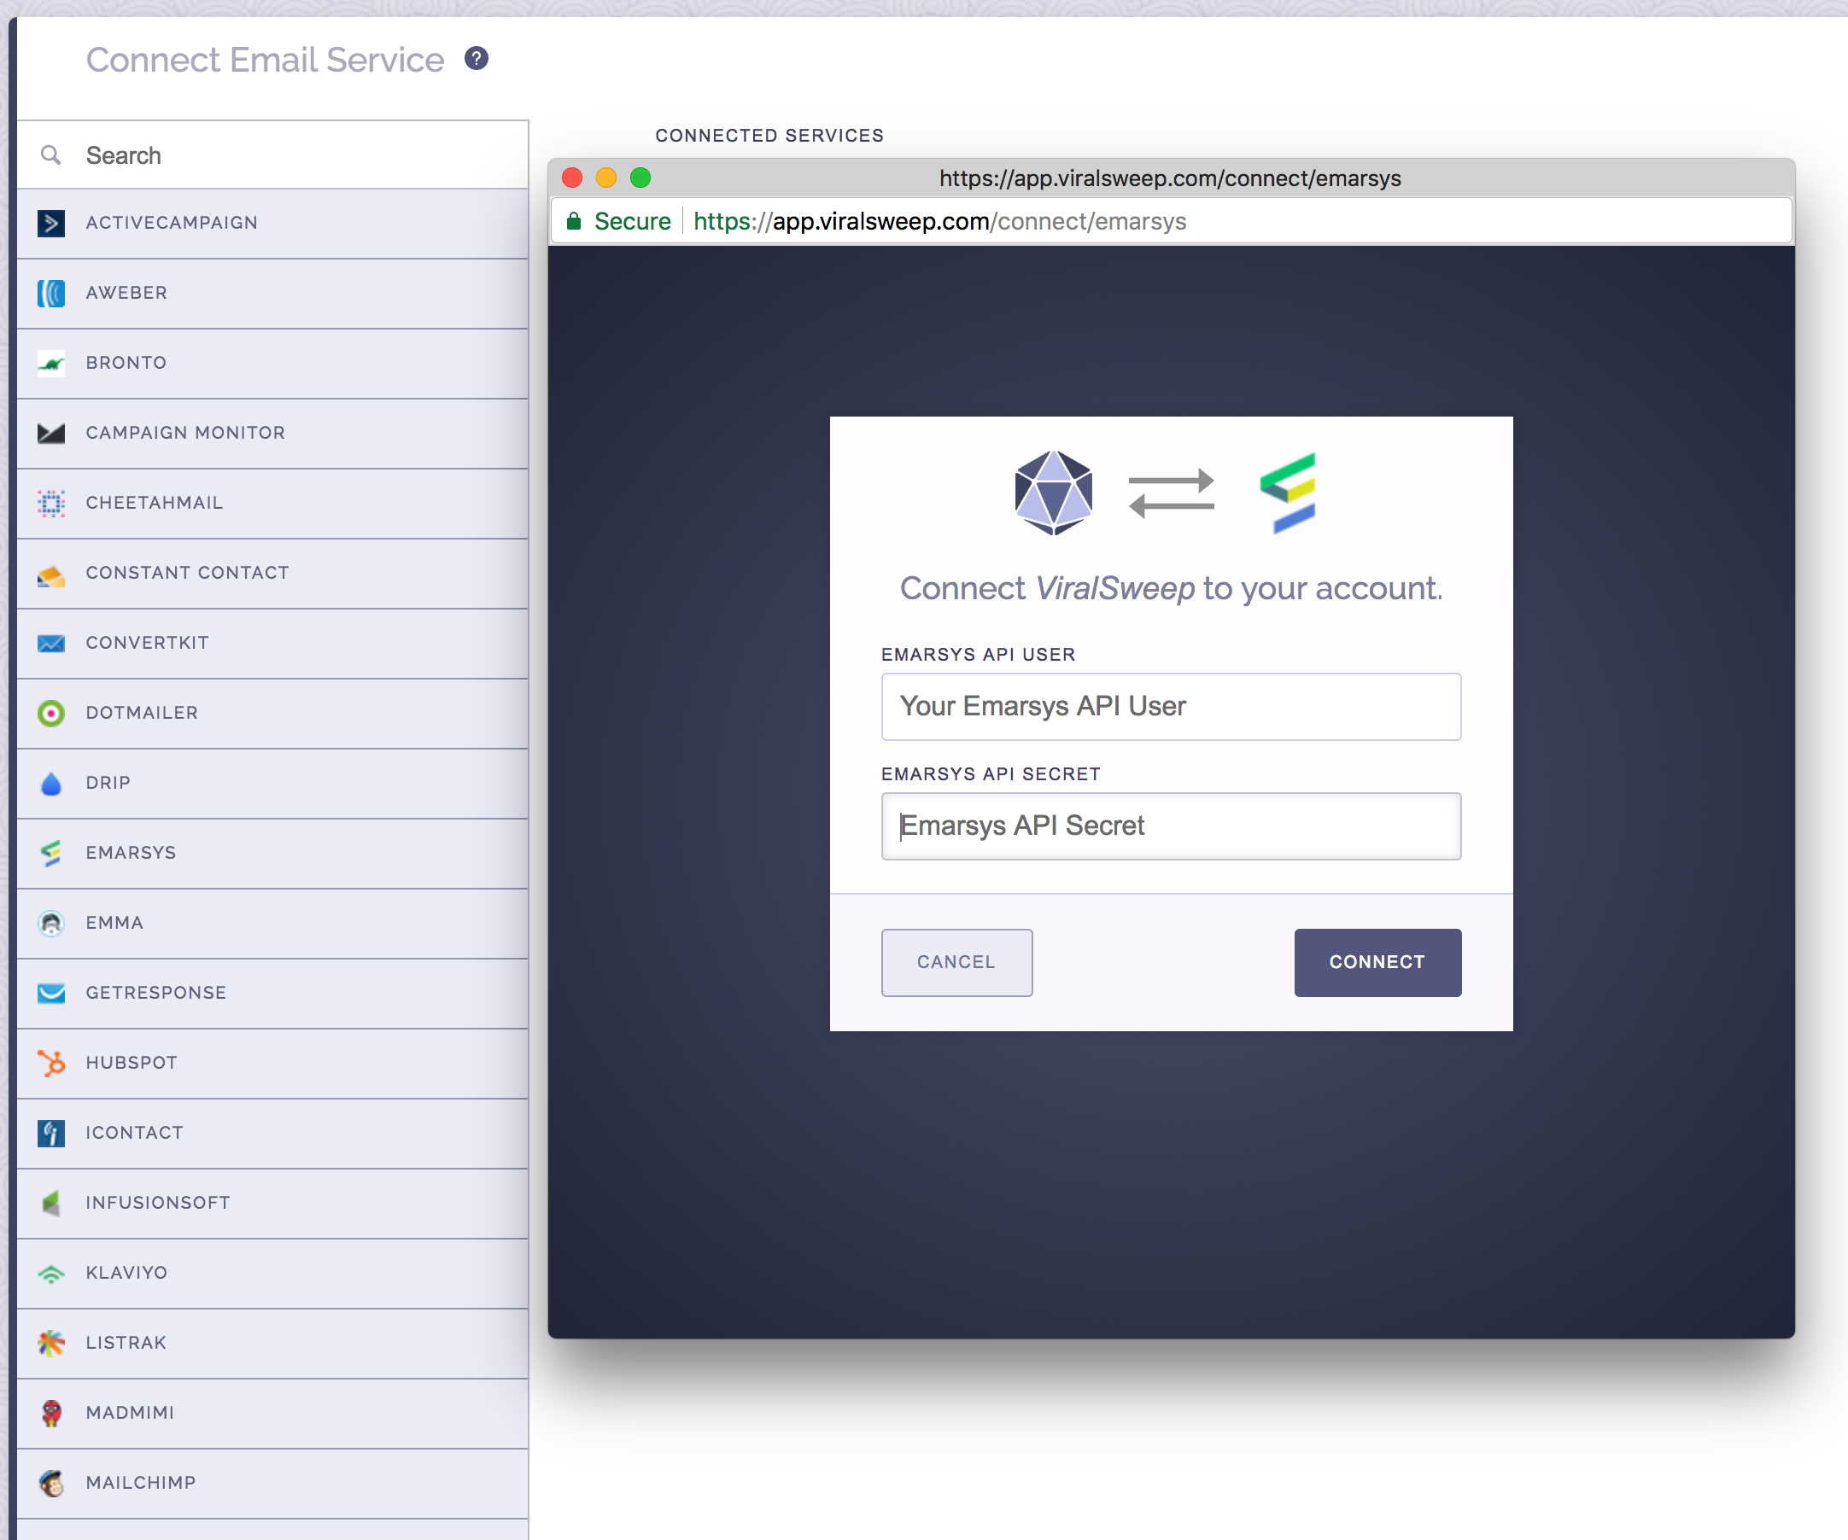Select the MADMIMI label
Screen dimensions: 1848x1540
coord(131,1413)
